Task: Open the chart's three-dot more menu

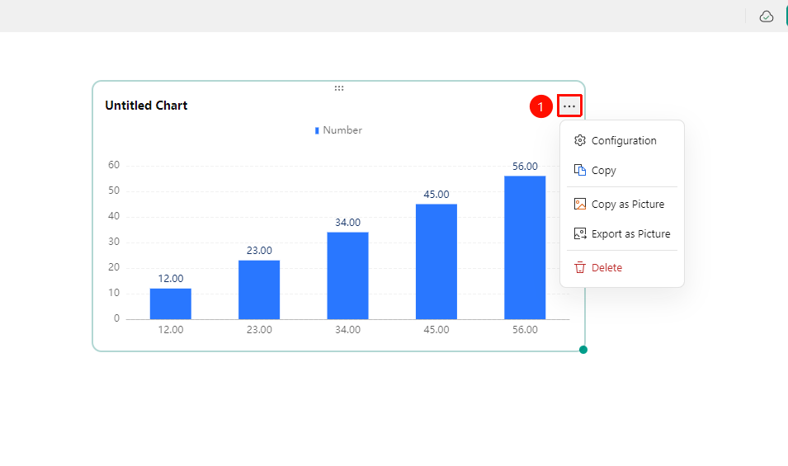Action: pyautogui.click(x=569, y=106)
